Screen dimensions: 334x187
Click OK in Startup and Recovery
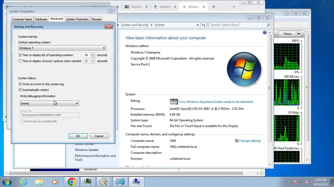(78, 136)
